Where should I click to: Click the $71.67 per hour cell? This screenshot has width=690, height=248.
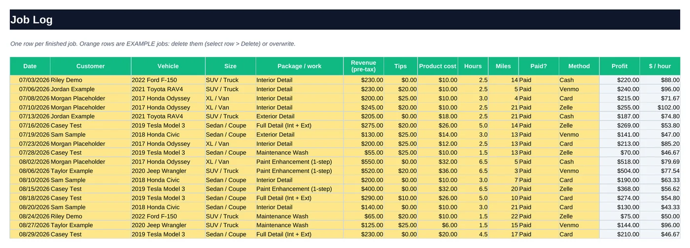click(x=660, y=98)
